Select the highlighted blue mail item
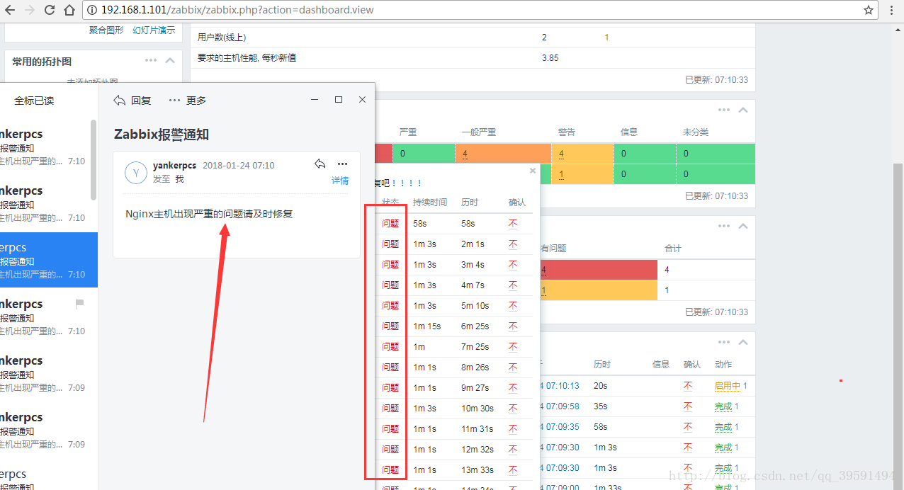Image resolution: width=904 pixels, height=490 pixels. pyautogui.click(x=49, y=260)
